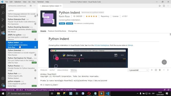Split the editor to the right
Screen dimensions: 171x96
coord(164,6)
